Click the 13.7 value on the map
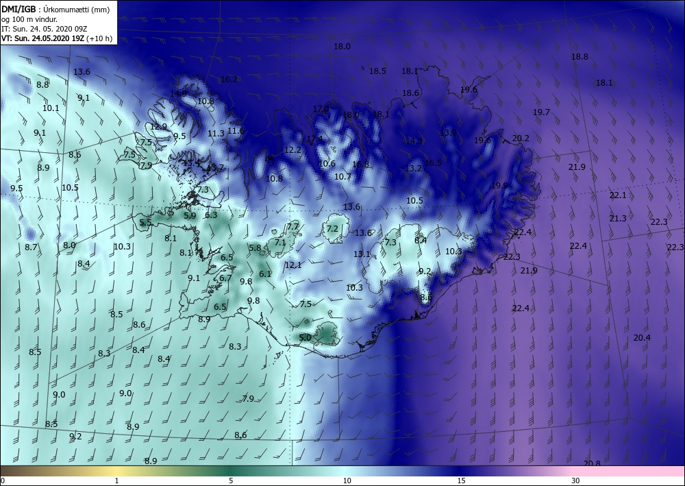685x486 pixels. (215, 167)
